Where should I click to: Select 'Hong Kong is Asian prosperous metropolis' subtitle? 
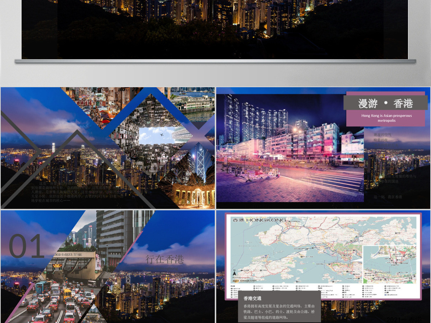[386, 118]
